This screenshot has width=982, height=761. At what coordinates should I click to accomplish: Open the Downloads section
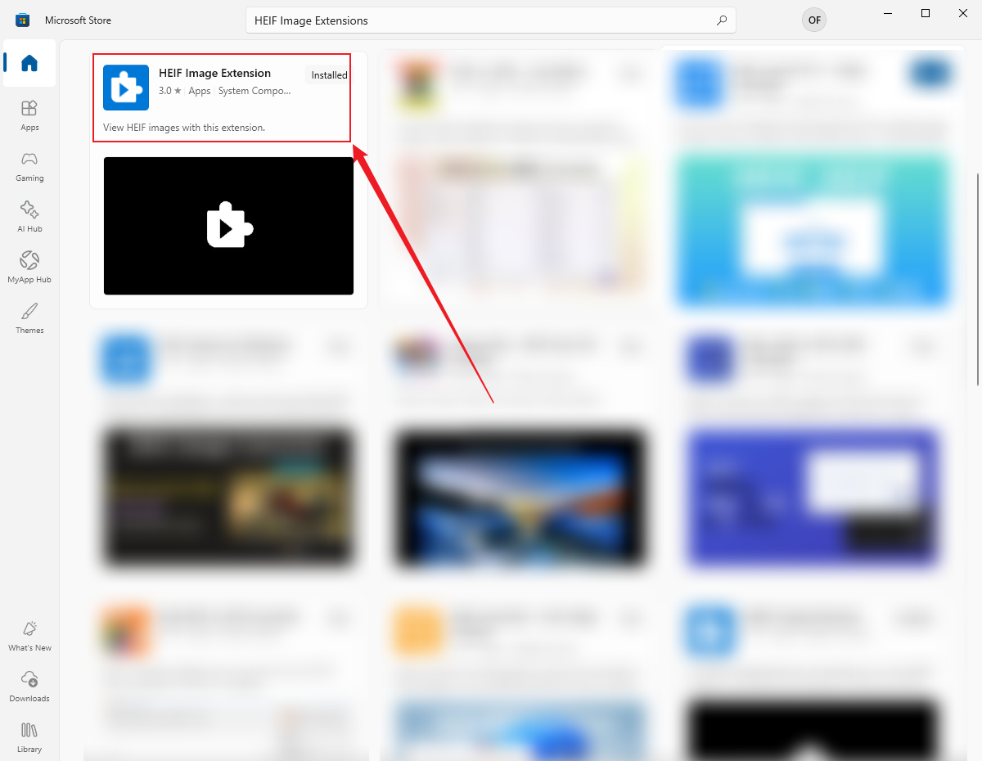coord(29,686)
